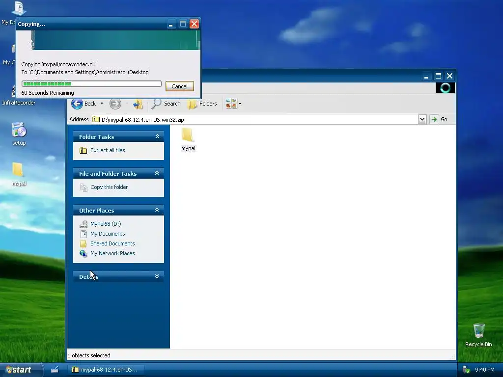Click the 9:40 PM system clock
The width and height of the screenshot is (503, 377).
[484, 370]
